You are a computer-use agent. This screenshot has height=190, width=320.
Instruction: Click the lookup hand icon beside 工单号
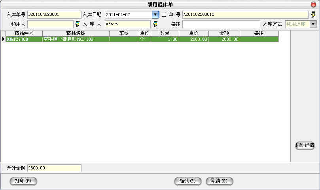click(313, 15)
